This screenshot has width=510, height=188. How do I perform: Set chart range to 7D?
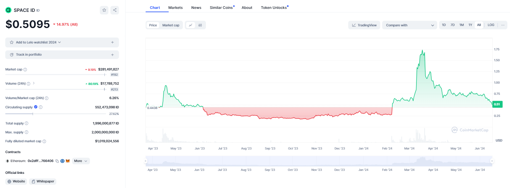tap(453, 25)
